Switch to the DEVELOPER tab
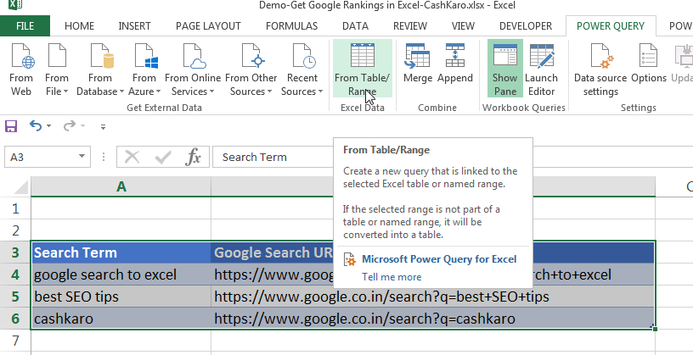This screenshot has height=355, width=693. (526, 26)
